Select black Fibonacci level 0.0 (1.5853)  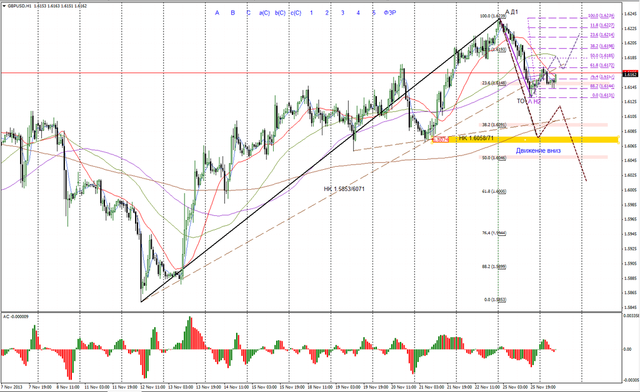point(495,300)
